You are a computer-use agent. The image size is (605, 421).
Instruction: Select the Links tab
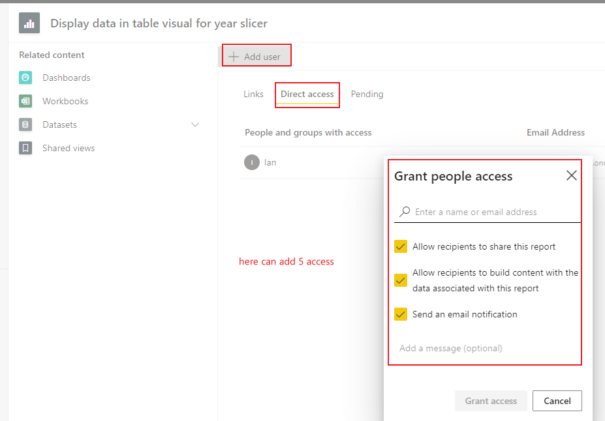(253, 94)
